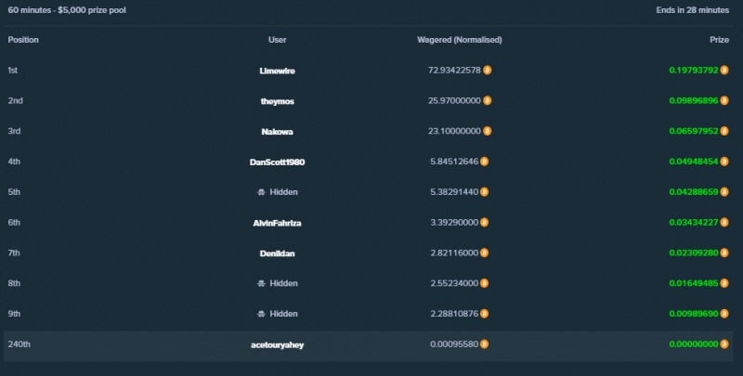
Task: Open Nakowa's user profile
Action: pos(277,132)
